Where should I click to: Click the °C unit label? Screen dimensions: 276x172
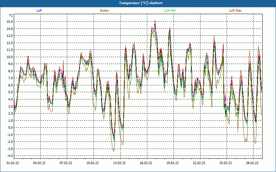(x=11, y=15)
